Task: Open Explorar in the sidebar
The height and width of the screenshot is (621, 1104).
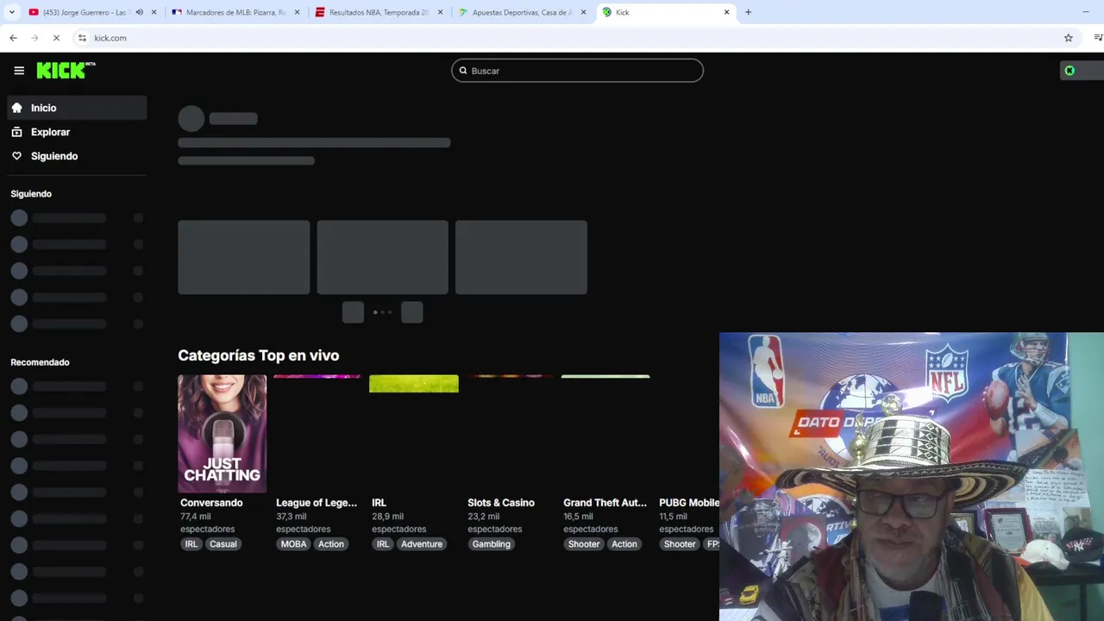Action: coord(77,132)
